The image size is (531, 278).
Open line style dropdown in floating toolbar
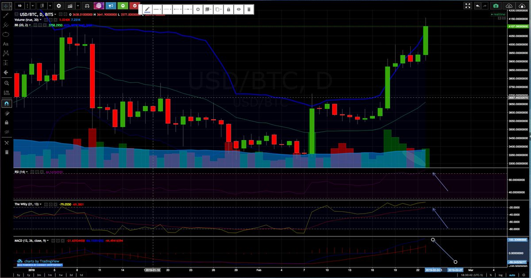point(167,10)
